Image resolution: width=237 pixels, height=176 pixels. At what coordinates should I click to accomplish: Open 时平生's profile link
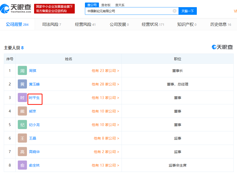(34, 98)
